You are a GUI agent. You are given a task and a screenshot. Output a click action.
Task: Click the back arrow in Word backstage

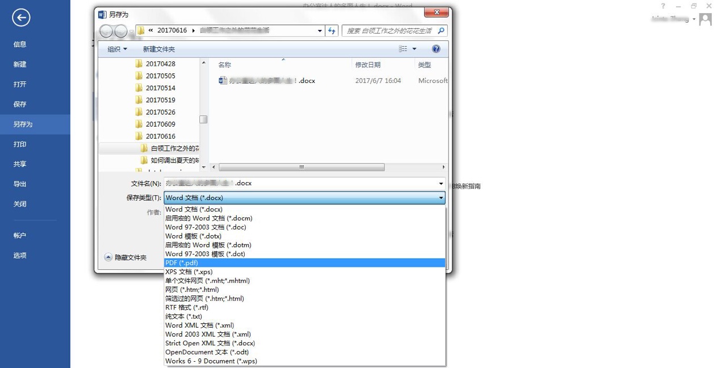(x=21, y=18)
